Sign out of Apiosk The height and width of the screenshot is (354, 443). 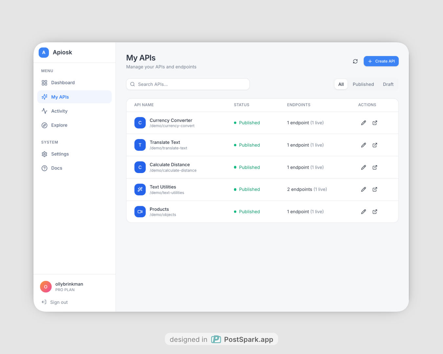(x=58, y=302)
